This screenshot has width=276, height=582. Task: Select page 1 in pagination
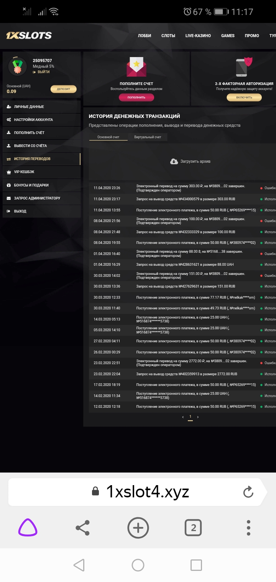click(x=190, y=417)
